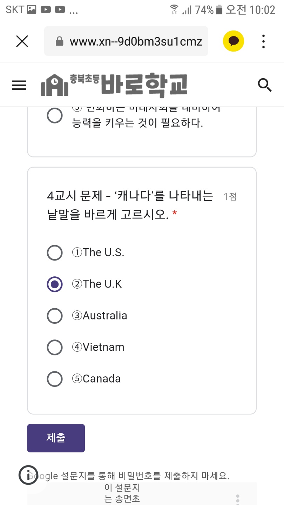The width and height of the screenshot is (284, 505).
Task: Click the magnifier search icon
Action: coord(265,85)
